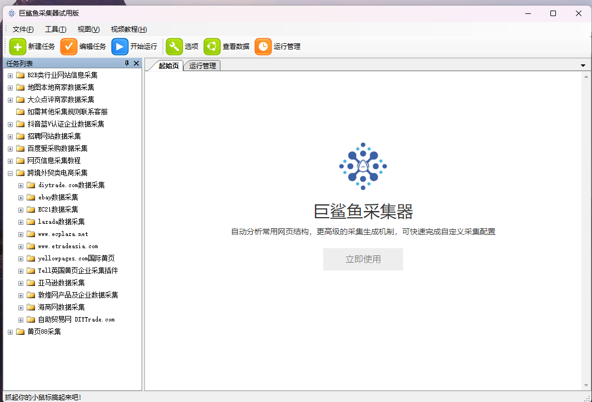Expand the B2B类行业网站信息采集 node
The image size is (592, 402).
pyautogui.click(x=10, y=76)
